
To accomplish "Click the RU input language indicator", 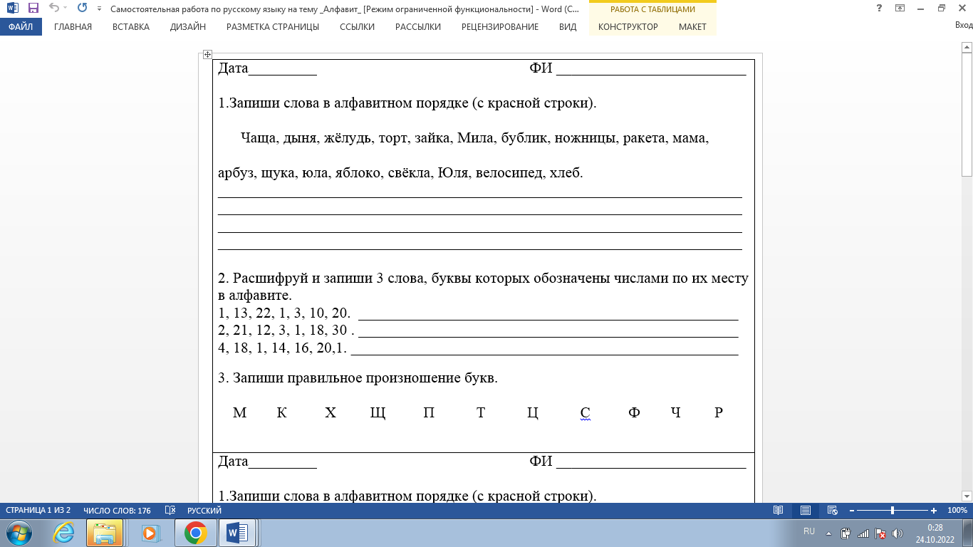I will click(x=808, y=531).
